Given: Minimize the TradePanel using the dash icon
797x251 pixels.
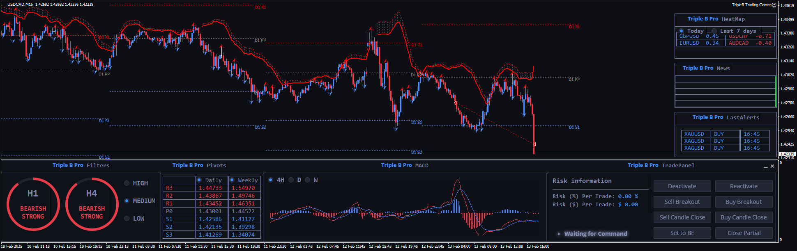Looking at the screenshot, I should 766,167.
